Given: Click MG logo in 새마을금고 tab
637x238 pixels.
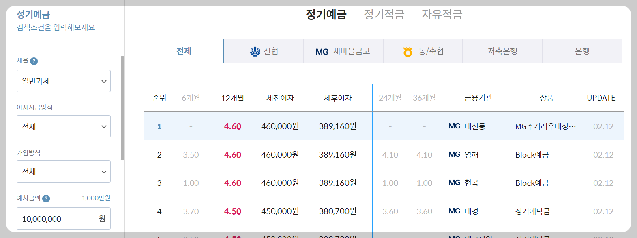Looking at the screenshot, I should [322, 52].
